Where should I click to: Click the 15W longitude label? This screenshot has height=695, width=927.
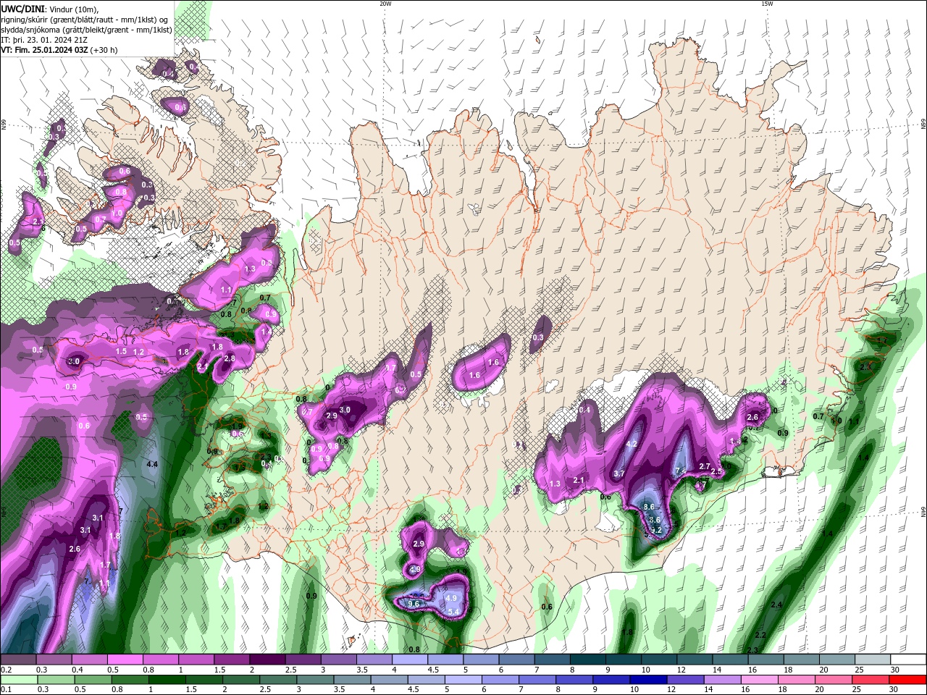pos(767,4)
